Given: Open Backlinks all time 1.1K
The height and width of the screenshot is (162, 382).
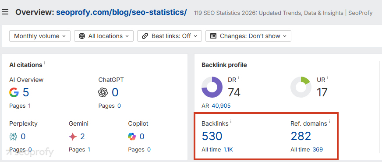Looking at the screenshot, I should (x=228, y=150).
